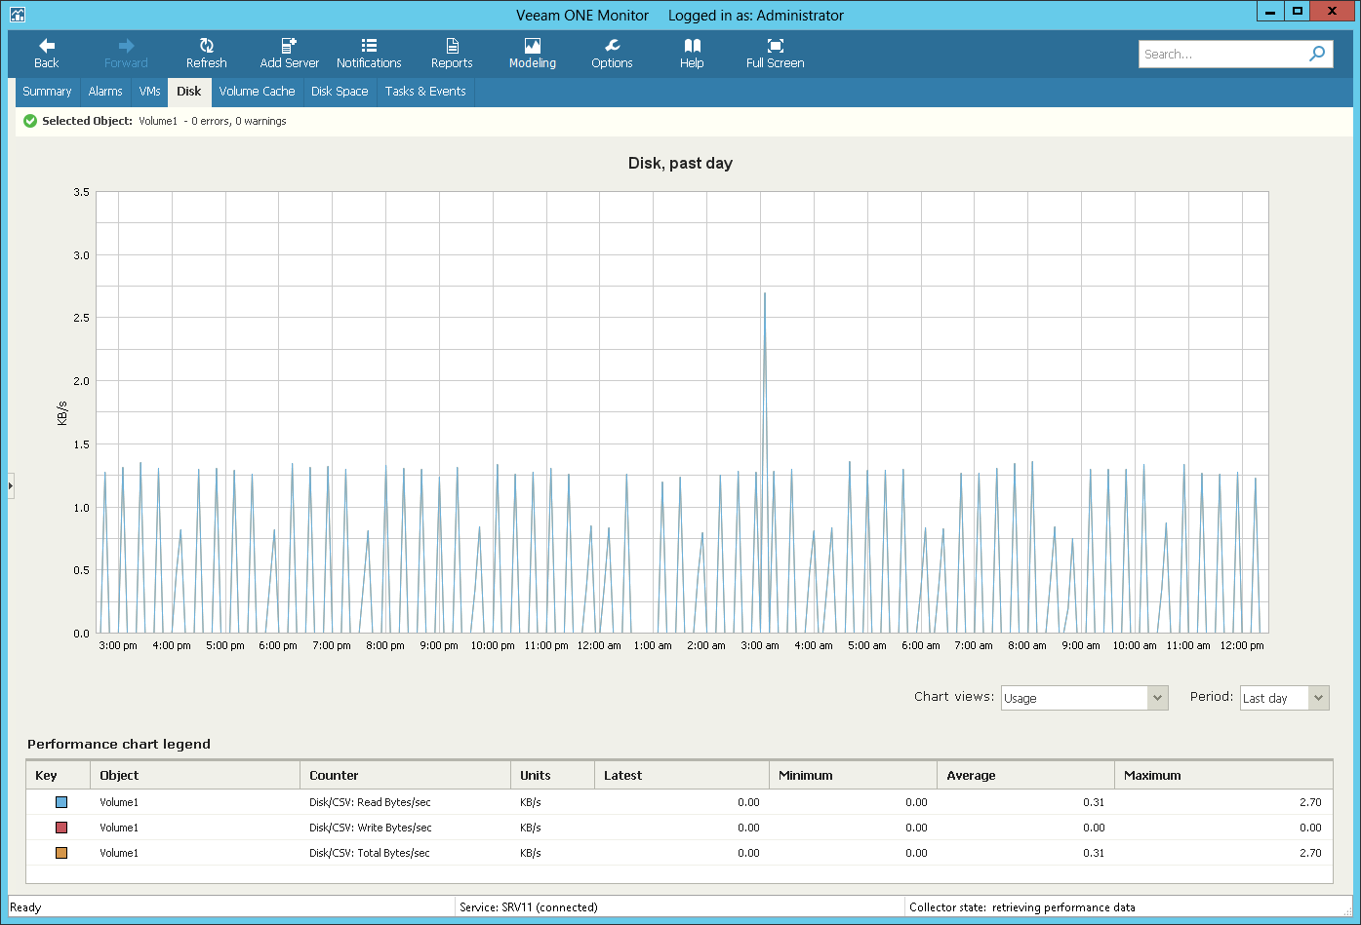Click the 12:00 am axis label
The image size is (1361, 925).
pos(599,645)
